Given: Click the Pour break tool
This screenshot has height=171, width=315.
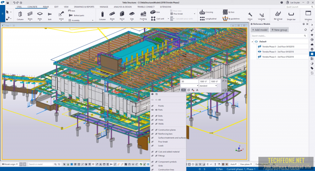Looking at the screenshot, I should click(x=176, y=14).
